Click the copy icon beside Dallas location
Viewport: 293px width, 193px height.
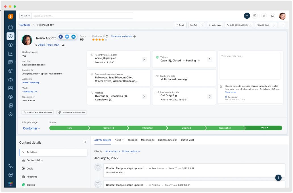tap(63, 45)
